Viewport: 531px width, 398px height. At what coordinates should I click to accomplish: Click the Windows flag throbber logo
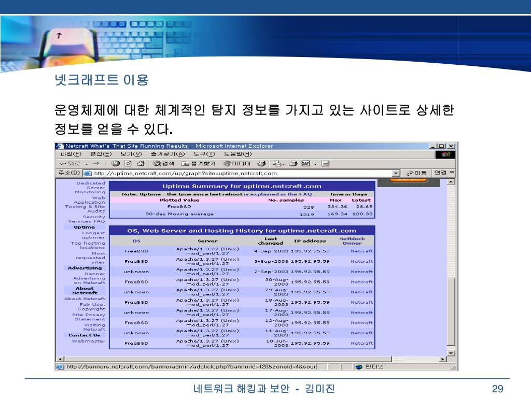pyautogui.click(x=445, y=154)
